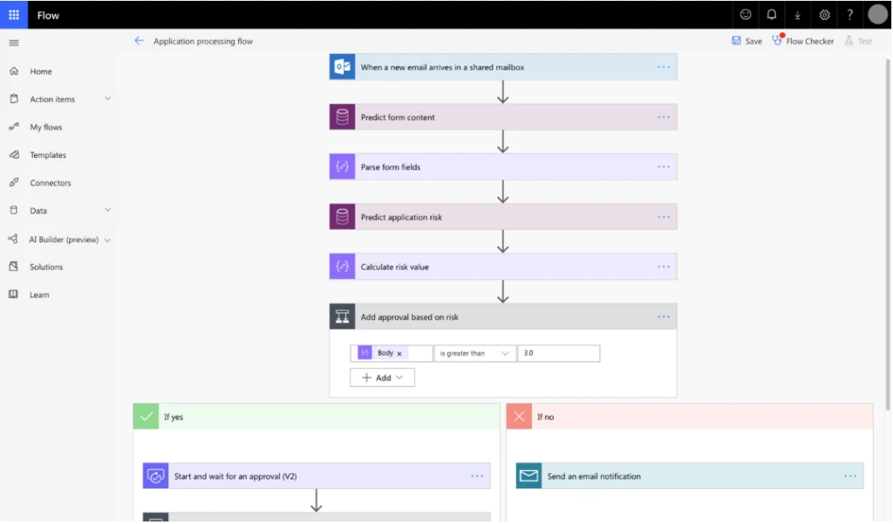Click the 3.0 threshold value field
Image resolution: width=893 pixels, height=524 pixels.
tap(559, 353)
